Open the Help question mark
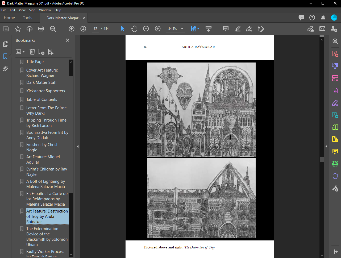The image size is (341, 258). 312,18
